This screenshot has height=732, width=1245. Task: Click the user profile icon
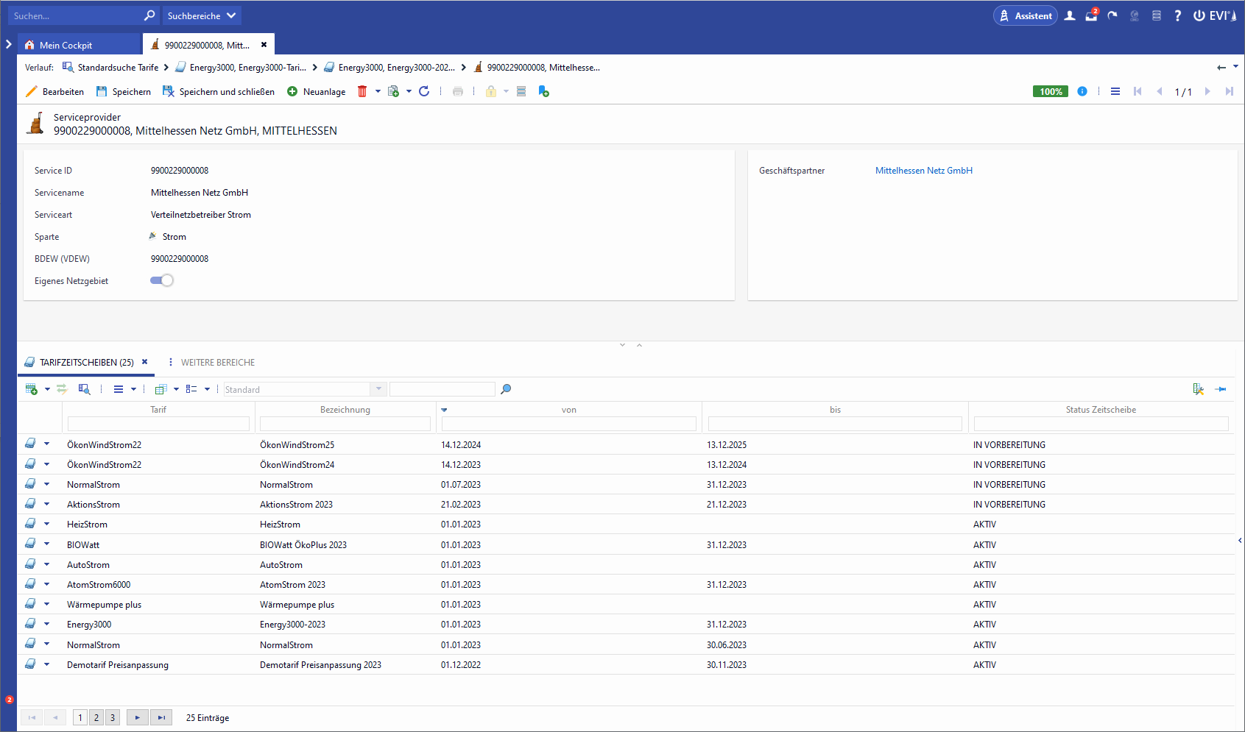(1070, 15)
